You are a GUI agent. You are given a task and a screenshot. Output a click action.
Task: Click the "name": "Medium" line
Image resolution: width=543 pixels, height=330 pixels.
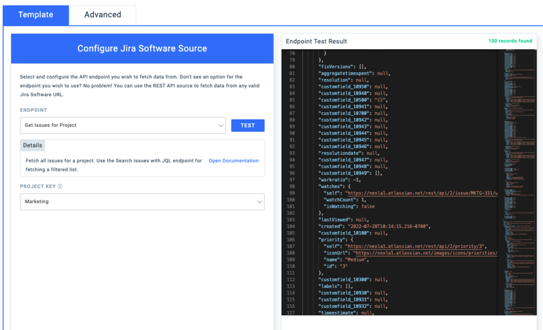click(346, 260)
